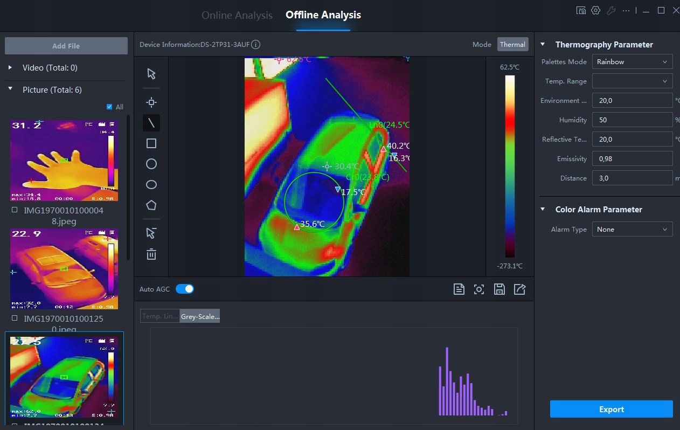Viewport: 680px width, 430px height.
Task: Select the point measurement tool
Action: click(x=151, y=102)
